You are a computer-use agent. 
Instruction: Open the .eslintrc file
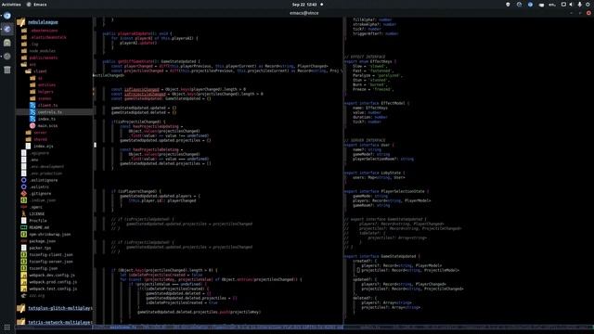39,187
